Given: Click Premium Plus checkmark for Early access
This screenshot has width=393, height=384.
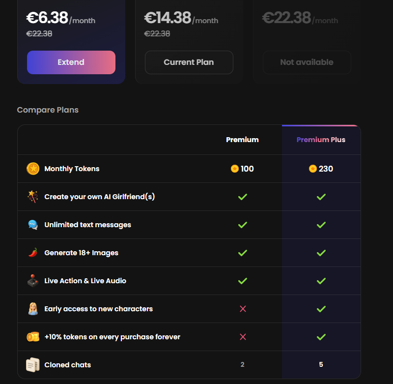Looking at the screenshot, I should [321, 309].
